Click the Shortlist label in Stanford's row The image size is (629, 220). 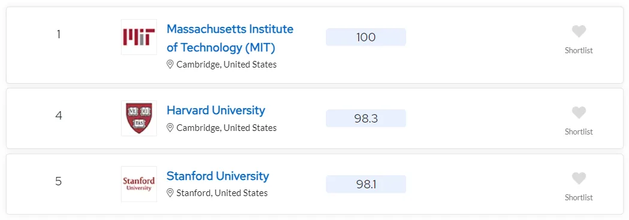coord(579,197)
